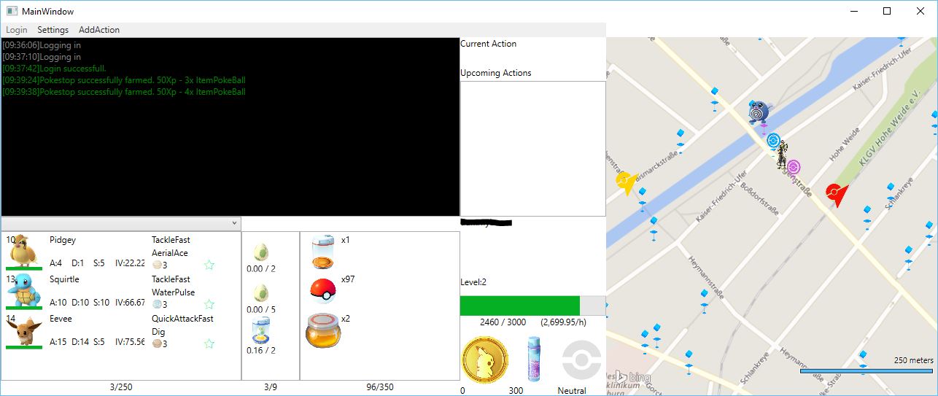
Task: Open the Settings menu
Action: (x=53, y=30)
